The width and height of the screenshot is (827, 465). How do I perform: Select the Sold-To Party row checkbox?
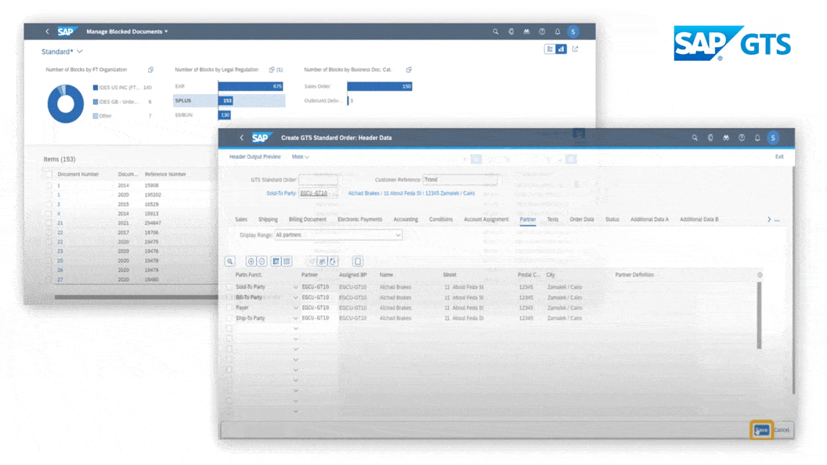coord(229,287)
